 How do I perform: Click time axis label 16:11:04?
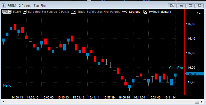click(139, 97)
